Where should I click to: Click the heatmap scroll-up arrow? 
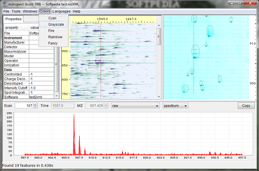pos(159,25)
